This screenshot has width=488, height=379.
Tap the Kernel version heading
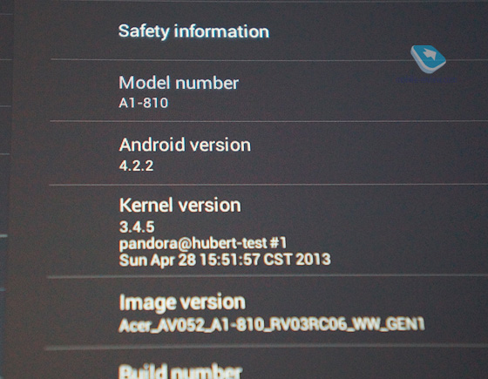click(180, 206)
